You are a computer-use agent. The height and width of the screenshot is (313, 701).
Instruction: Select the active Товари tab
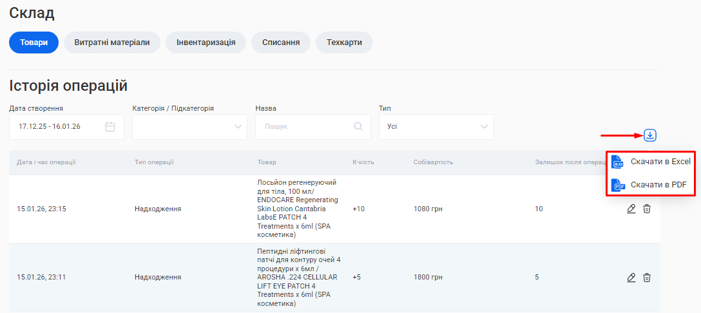point(34,43)
